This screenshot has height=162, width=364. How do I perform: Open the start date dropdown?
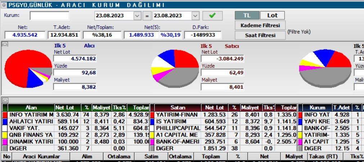coord(137,16)
